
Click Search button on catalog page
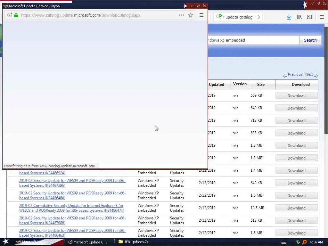310,40
